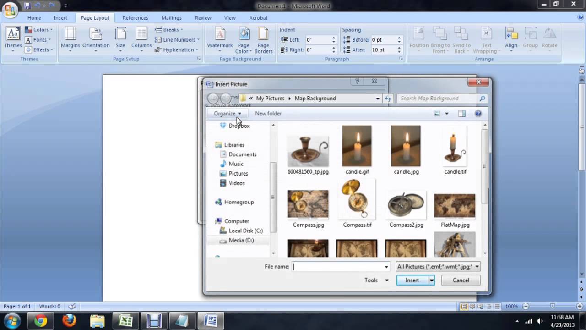Increase the Spacing Before value
Image resolution: width=586 pixels, height=330 pixels.
tap(399, 38)
